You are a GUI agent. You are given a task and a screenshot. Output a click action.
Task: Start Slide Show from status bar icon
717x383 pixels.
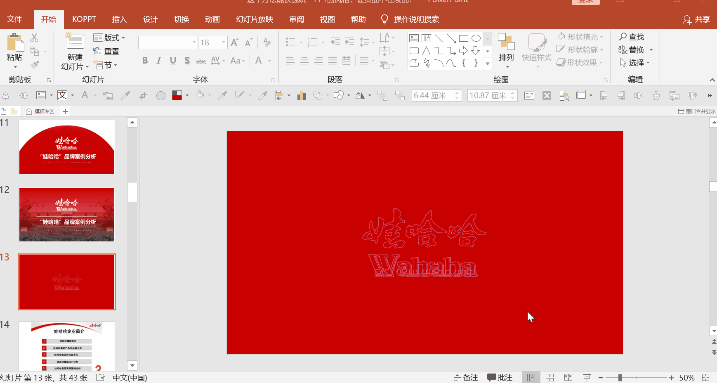click(x=587, y=378)
